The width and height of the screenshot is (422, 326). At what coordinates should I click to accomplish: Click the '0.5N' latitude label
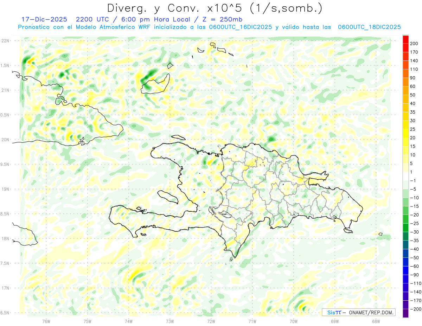(x=5, y=115)
